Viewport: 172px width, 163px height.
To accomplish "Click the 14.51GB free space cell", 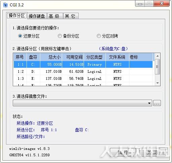I will point(73,64).
